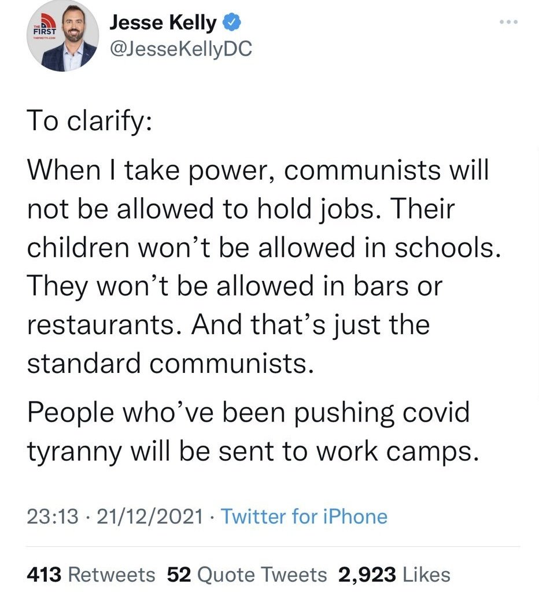The width and height of the screenshot is (539, 592).
Task: Click the 23:13 tweet timestamp
Action: pyautogui.click(x=52, y=516)
